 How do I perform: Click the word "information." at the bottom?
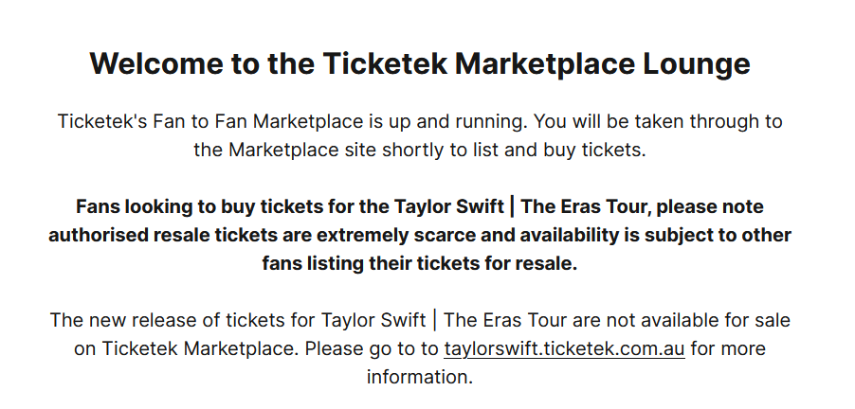(420, 377)
